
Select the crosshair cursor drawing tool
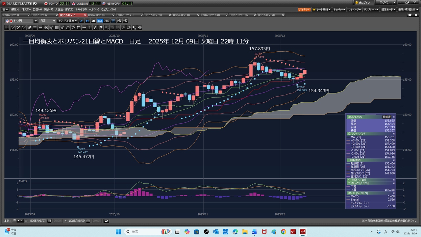pyautogui.click(x=7, y=28)
